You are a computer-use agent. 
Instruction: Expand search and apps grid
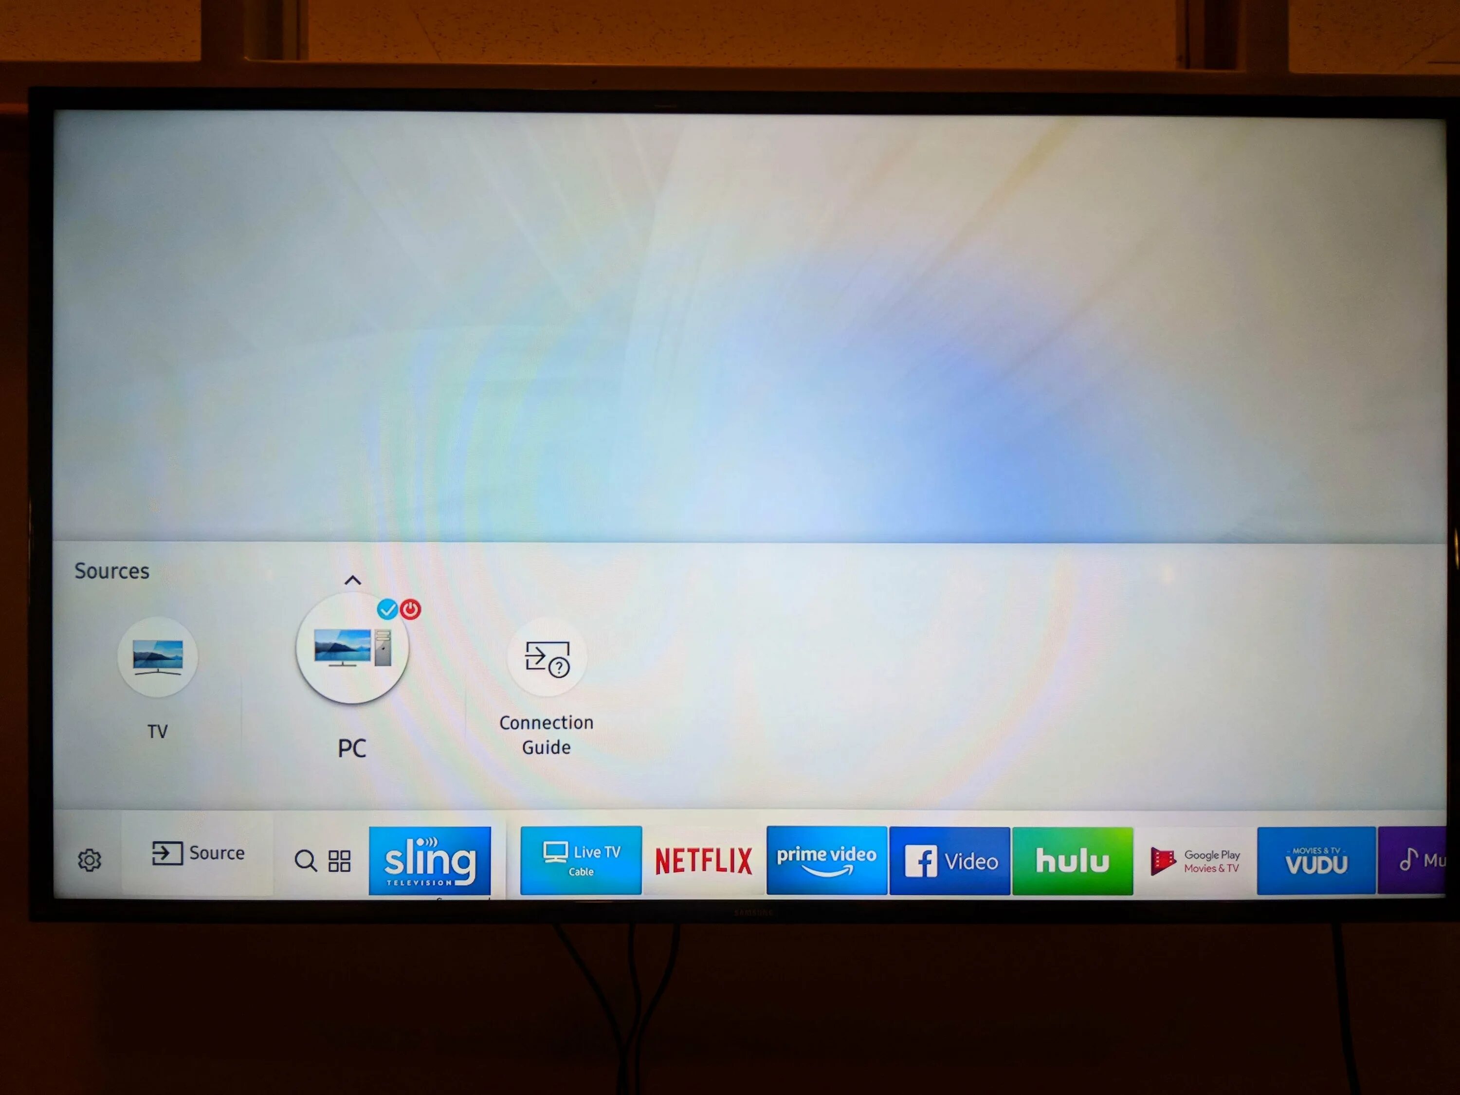tap(323, 860)
